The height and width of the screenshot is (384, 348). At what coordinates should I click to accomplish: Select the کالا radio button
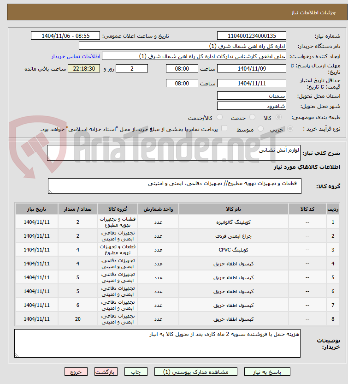click(278, 117)
